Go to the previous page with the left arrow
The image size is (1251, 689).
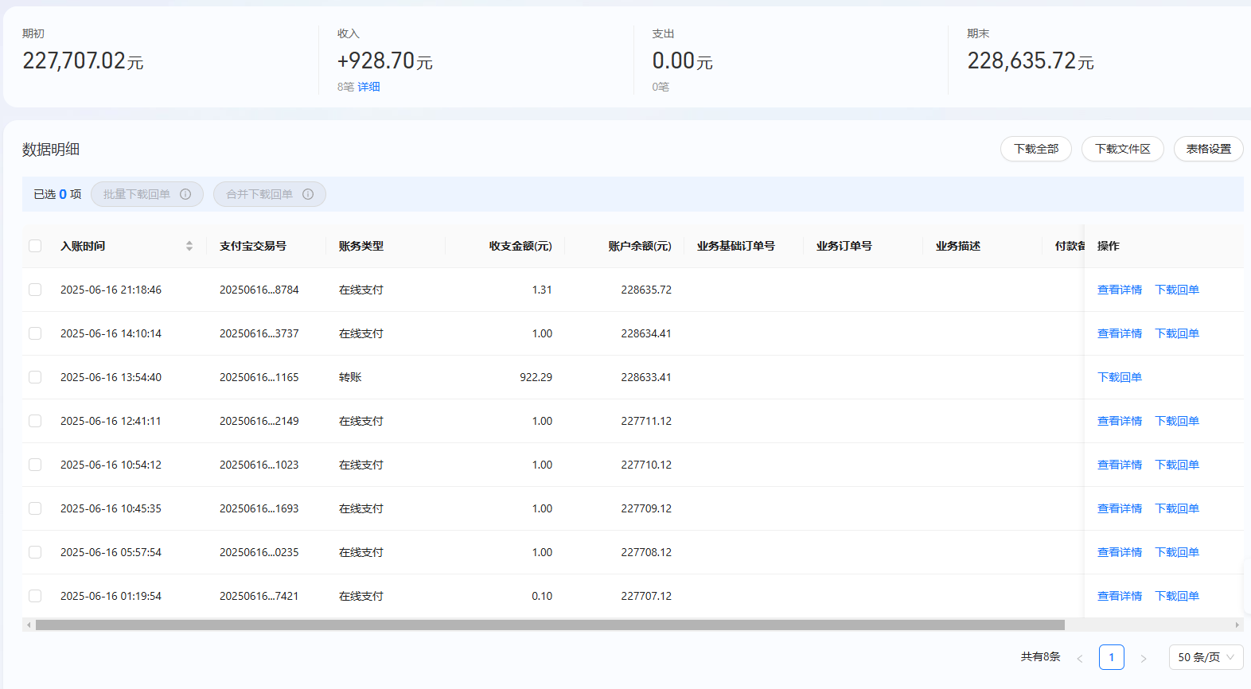[1080, 658]
